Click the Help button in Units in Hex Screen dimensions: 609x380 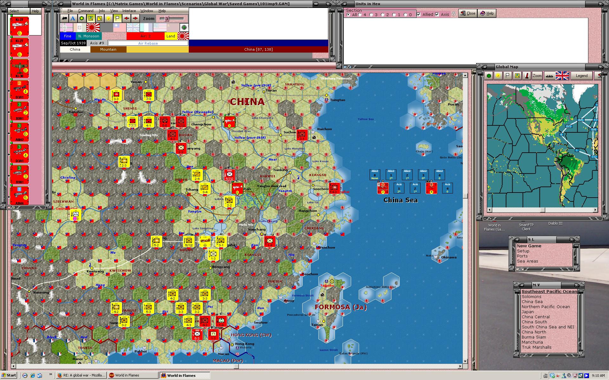[487, 13]
